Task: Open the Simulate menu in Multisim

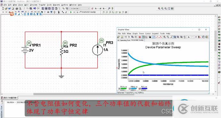Action: (x=34, y=5)
